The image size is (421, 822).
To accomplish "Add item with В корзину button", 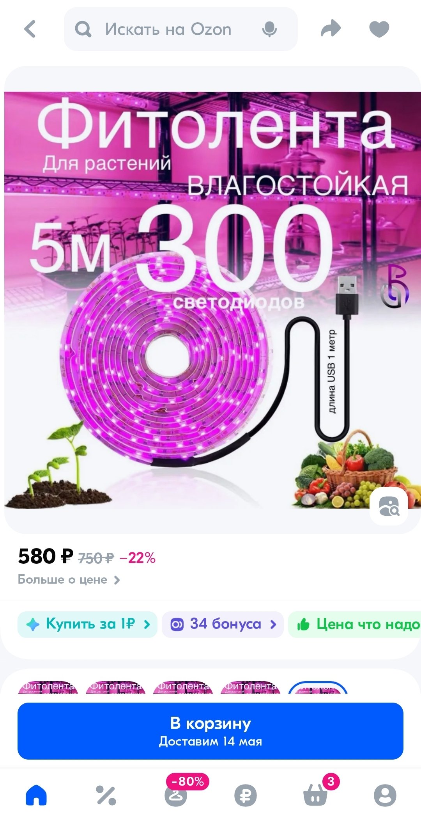I will [x=210, y=731].
